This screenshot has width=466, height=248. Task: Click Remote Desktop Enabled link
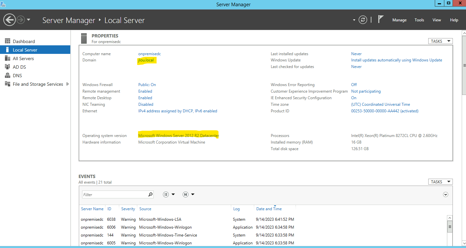pyautogui.click(x=145, y=98)
